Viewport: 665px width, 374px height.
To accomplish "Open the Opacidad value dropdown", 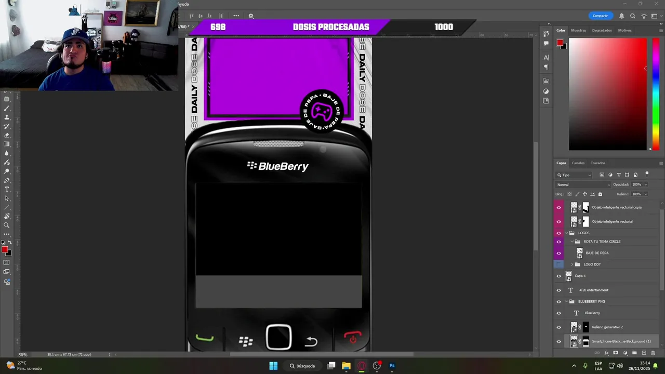I will [x=646, y=185].
